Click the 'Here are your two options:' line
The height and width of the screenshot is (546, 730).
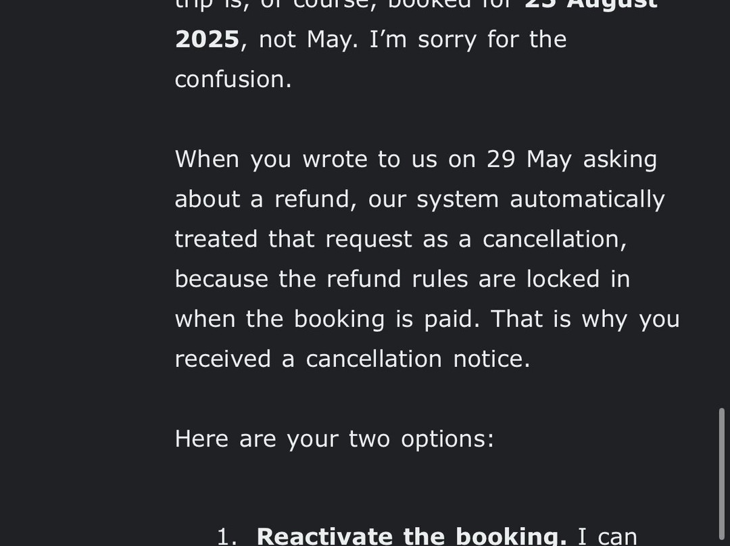click(x=335, y=439)
